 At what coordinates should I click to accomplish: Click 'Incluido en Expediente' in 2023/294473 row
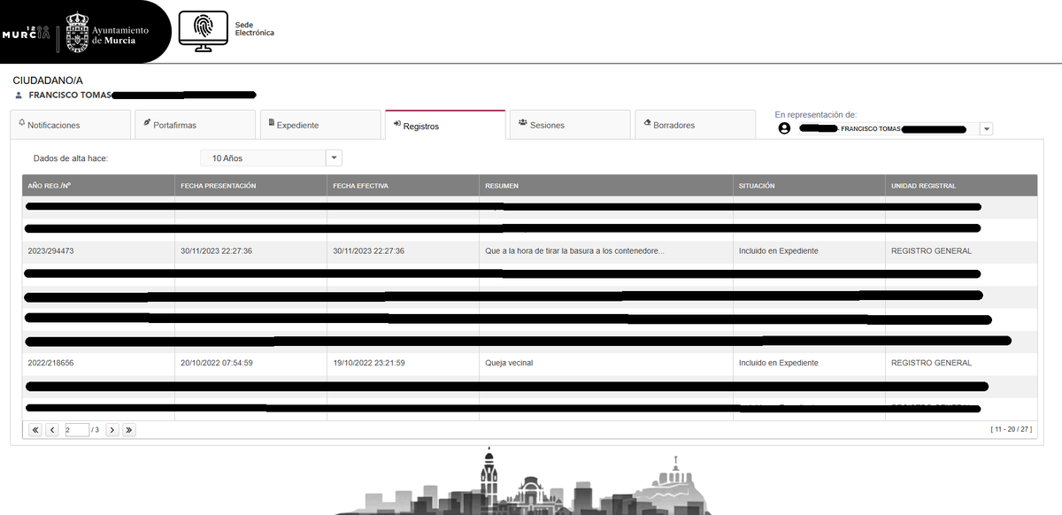click(x=779, y=251)
